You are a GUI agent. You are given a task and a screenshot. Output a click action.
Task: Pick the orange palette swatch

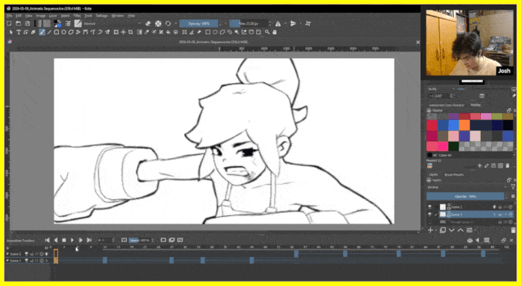(464, 125)
